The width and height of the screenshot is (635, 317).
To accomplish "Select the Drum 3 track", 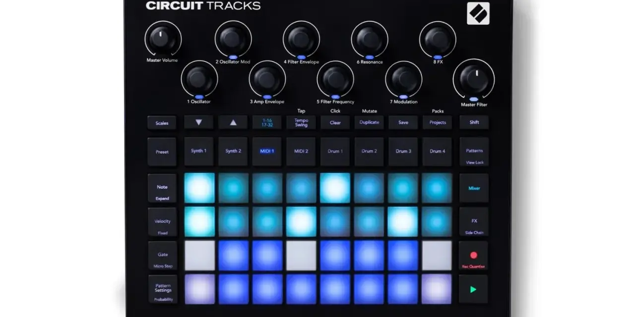I will click(403, 151).
